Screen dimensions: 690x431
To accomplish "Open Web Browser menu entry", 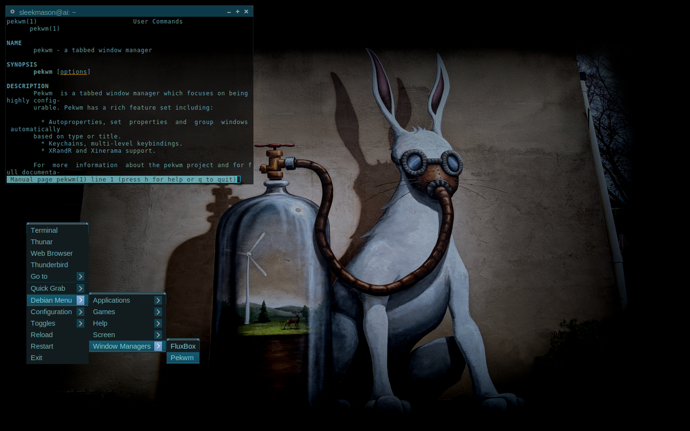I will (x=57, y=253).
